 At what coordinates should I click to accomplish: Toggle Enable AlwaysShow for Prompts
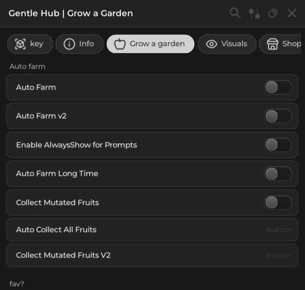[x=278, y=145]
